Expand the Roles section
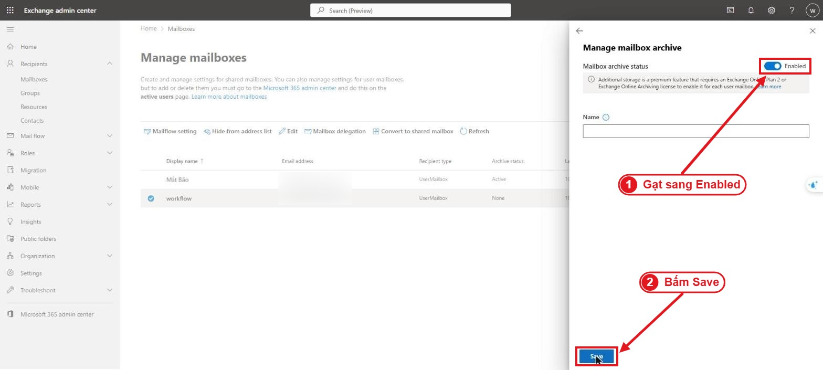The image size is (823, 370). point(109,153)
